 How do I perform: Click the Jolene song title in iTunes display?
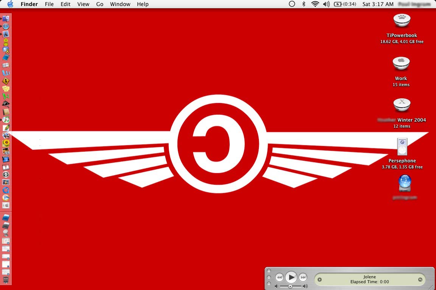pos(369,277)
